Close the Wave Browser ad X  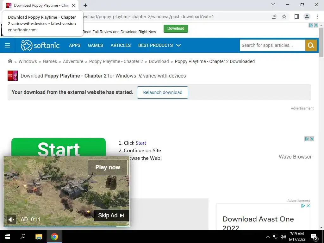coord(312,139)
